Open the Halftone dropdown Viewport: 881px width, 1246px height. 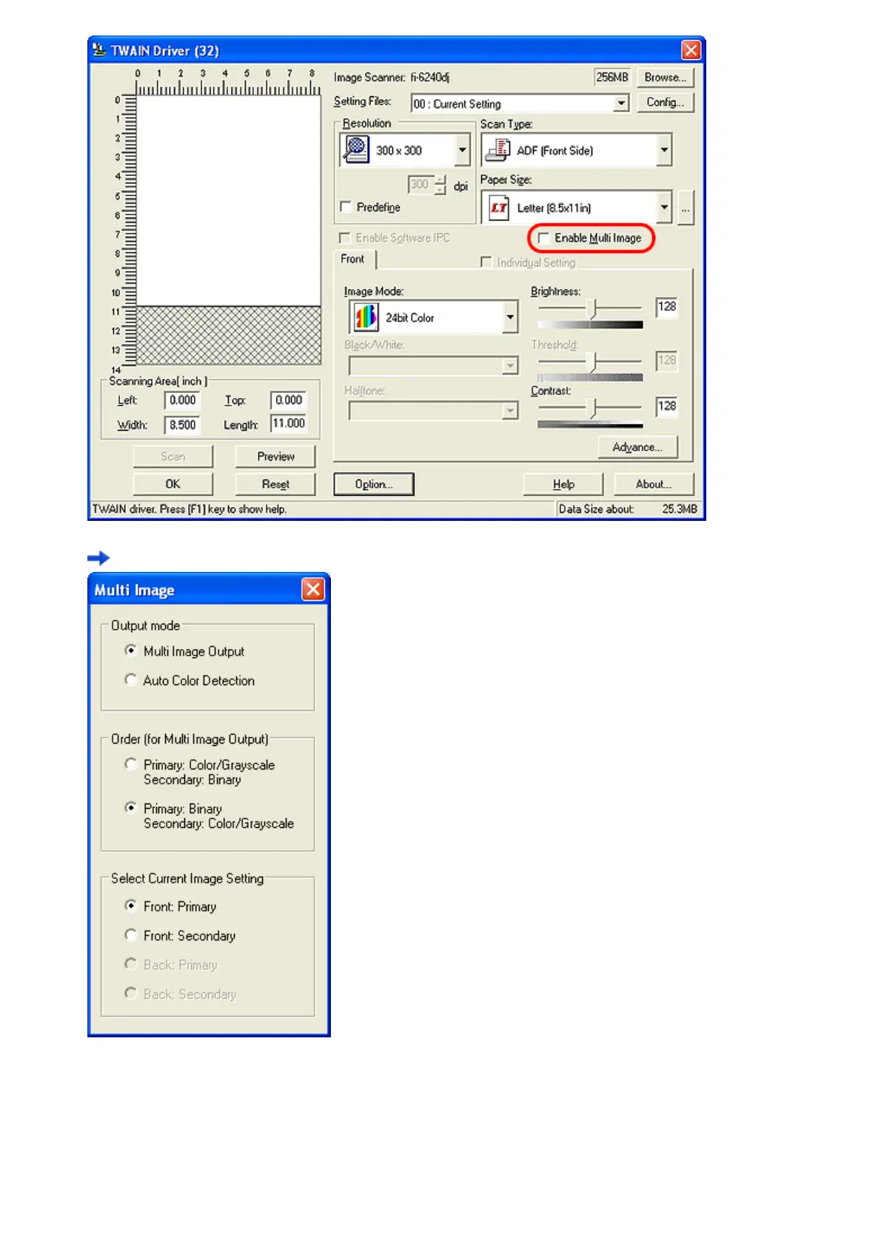[509, 411]
